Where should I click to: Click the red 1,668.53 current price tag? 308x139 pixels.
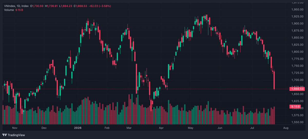coord(297,89)
